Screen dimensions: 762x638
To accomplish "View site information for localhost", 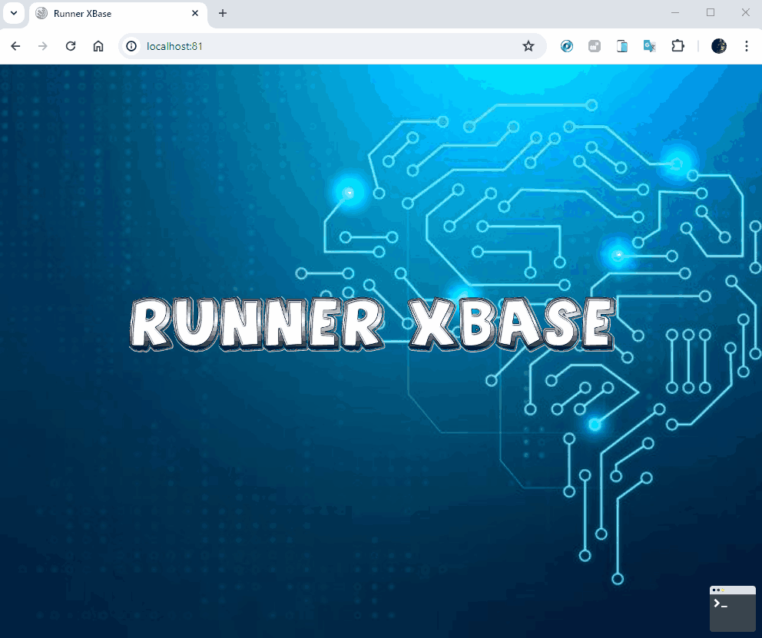I will (x=131, y=46).
